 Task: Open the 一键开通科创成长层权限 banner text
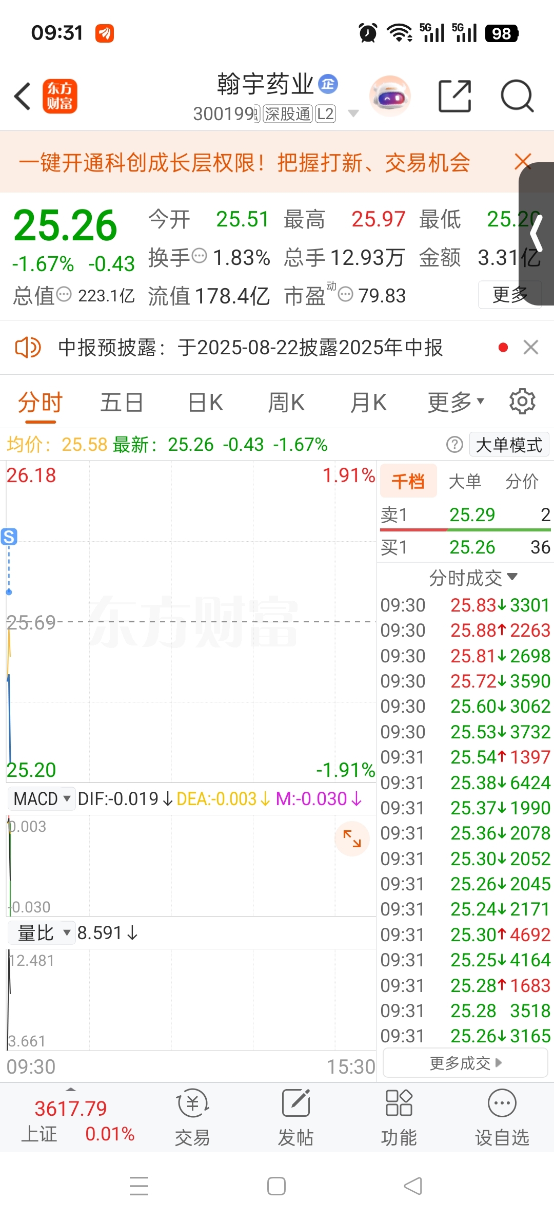click(x=244, y=163)
